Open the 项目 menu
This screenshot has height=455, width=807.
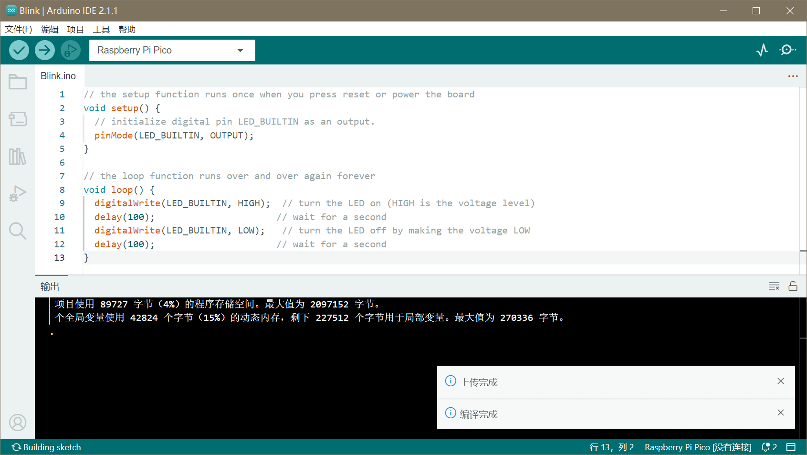click(x=75, y=29)
